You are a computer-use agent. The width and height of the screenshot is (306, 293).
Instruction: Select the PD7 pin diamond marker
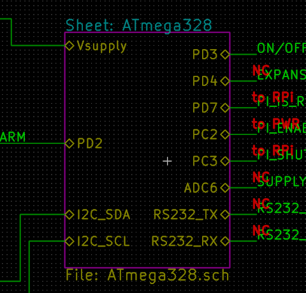click(225, 108)
